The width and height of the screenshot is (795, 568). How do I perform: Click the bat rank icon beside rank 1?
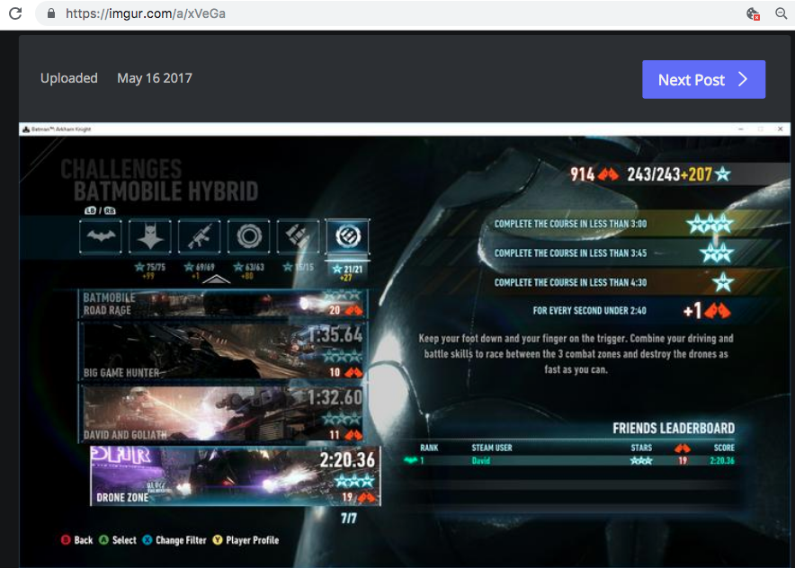coord(411,460)
